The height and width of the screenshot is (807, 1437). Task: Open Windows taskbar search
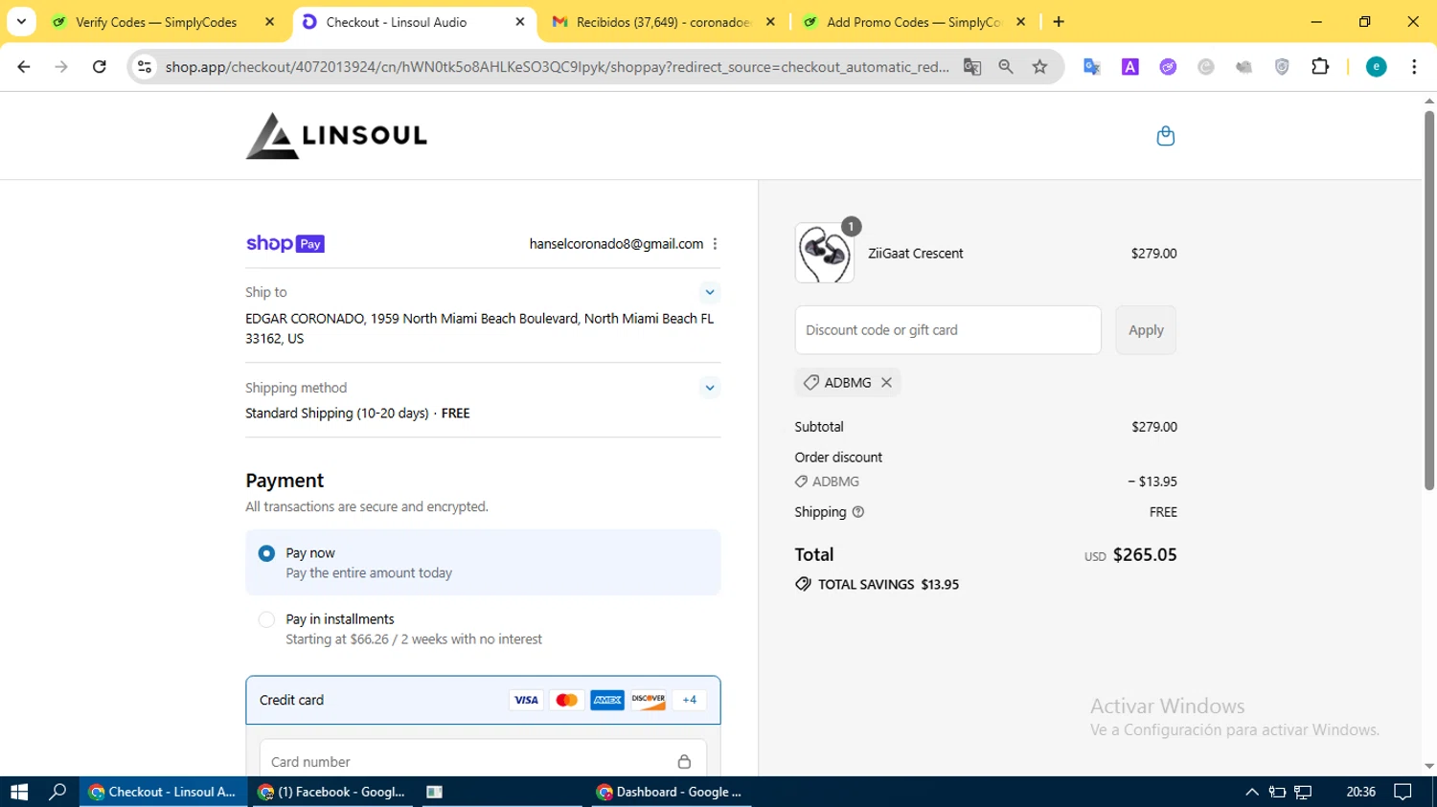(57, 792)
